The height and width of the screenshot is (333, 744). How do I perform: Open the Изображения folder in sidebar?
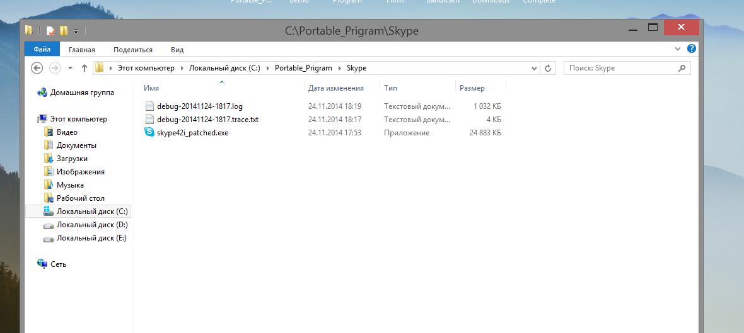[x=81, y=172]
